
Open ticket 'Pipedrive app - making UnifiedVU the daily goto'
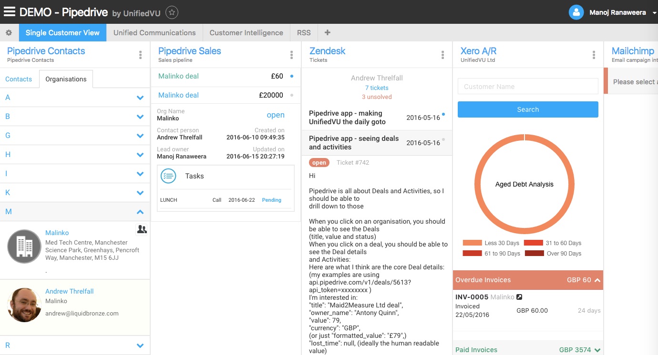tap(377, 118)
